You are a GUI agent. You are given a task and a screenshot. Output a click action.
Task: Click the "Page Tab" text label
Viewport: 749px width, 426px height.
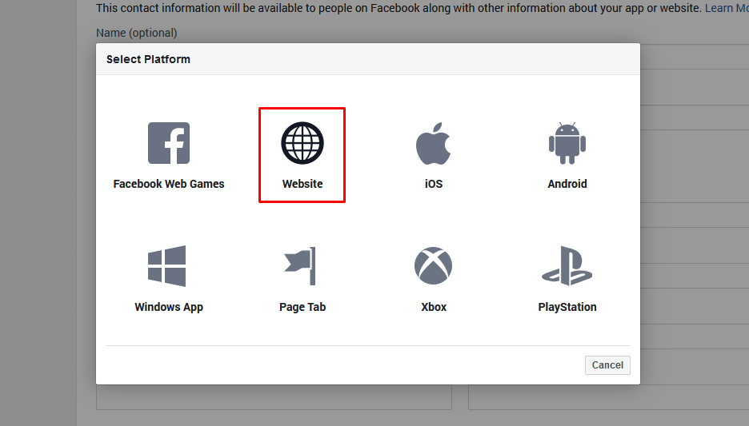point(302,307)
